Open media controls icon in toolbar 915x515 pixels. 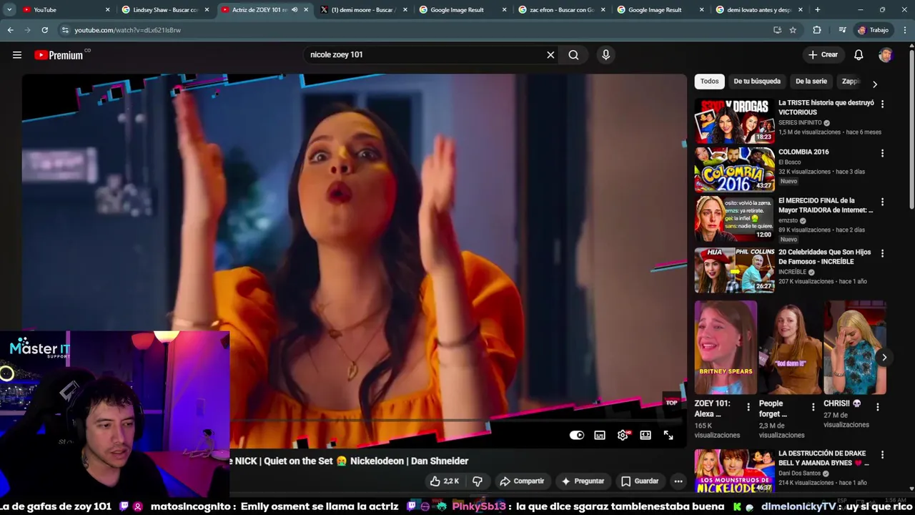842,30
